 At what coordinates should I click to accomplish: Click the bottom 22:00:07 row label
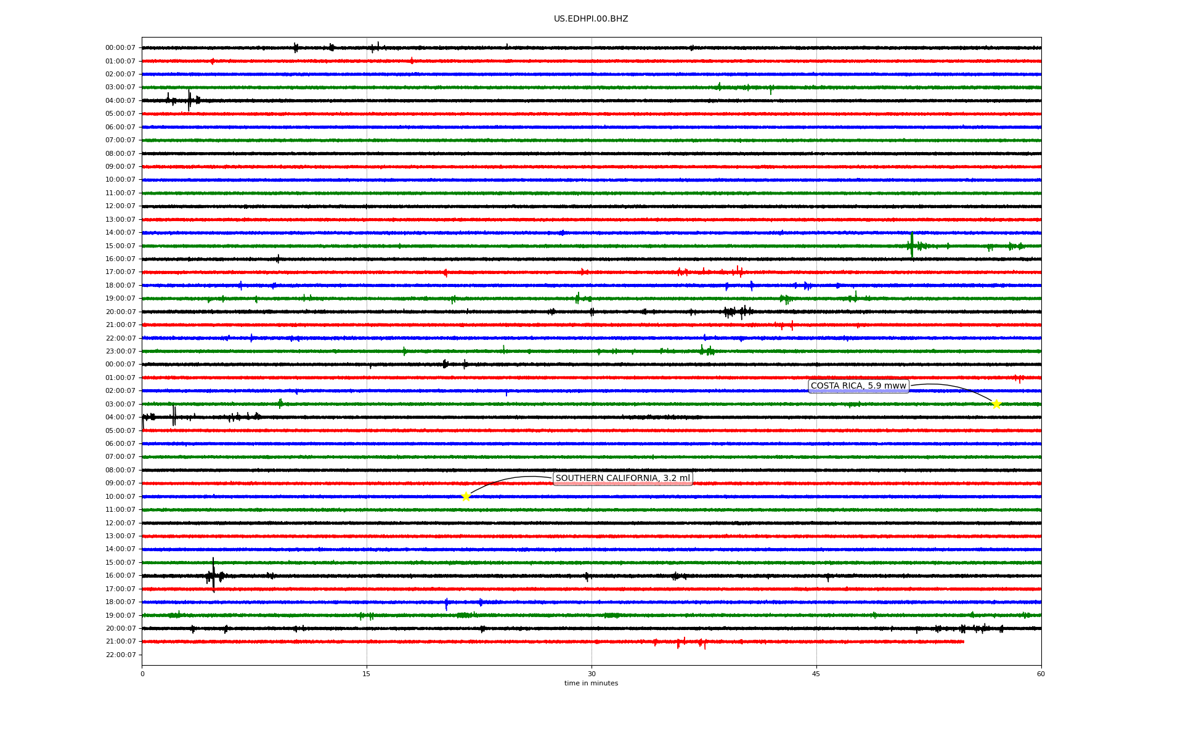click(120, 655)
